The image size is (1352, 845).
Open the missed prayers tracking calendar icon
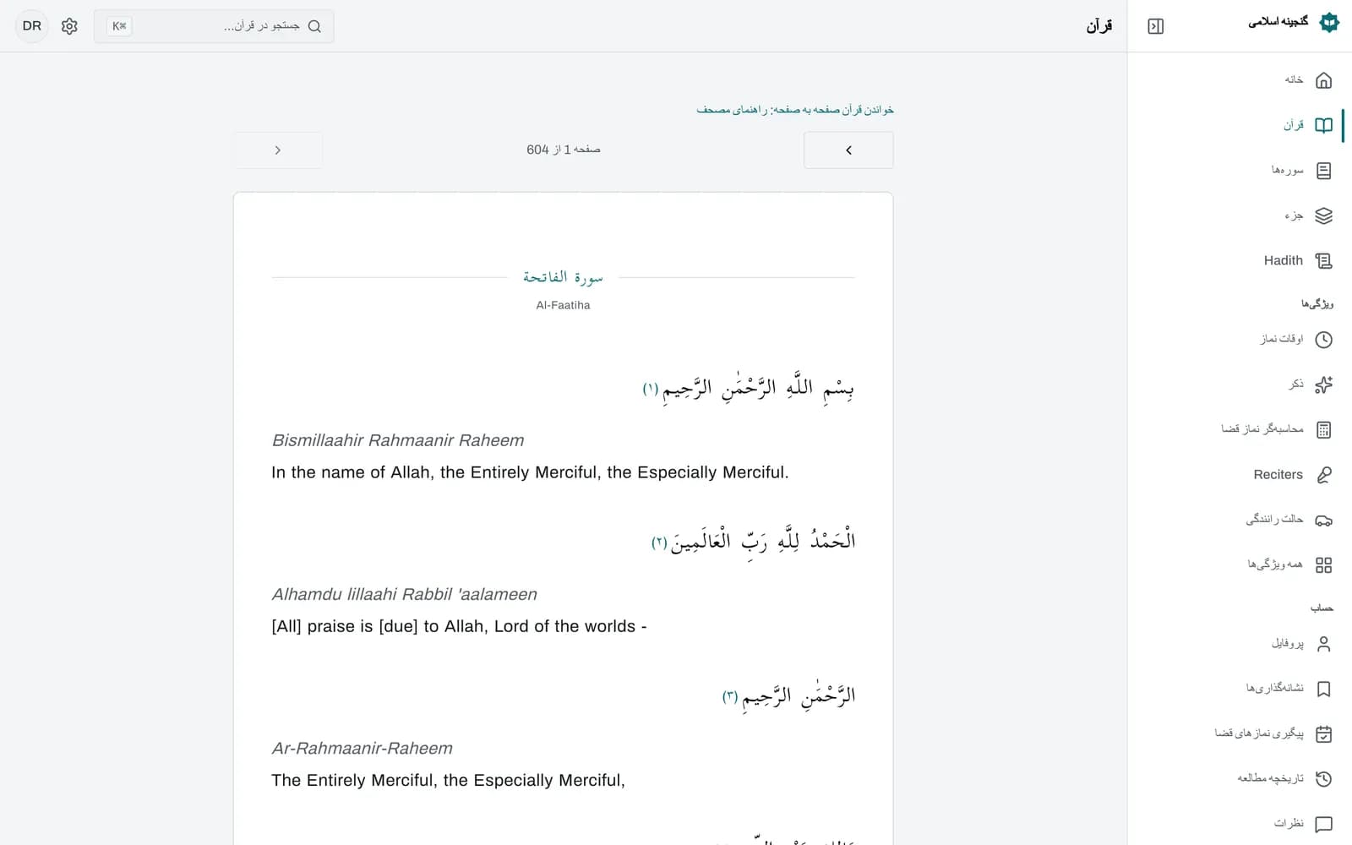point(1323,734)
